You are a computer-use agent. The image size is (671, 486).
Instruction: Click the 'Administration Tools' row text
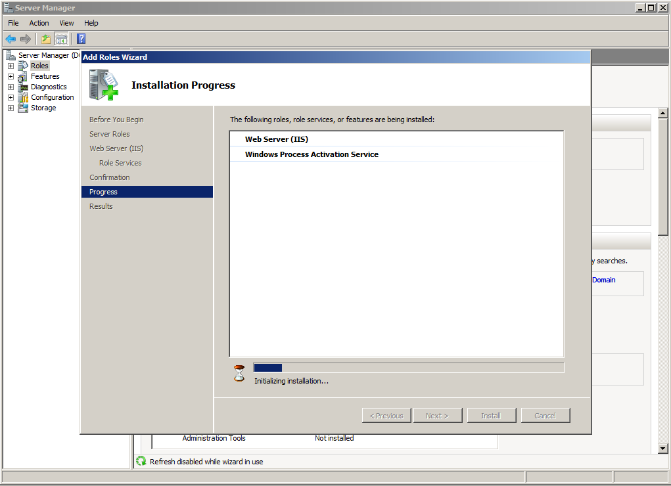coord(214,438)
